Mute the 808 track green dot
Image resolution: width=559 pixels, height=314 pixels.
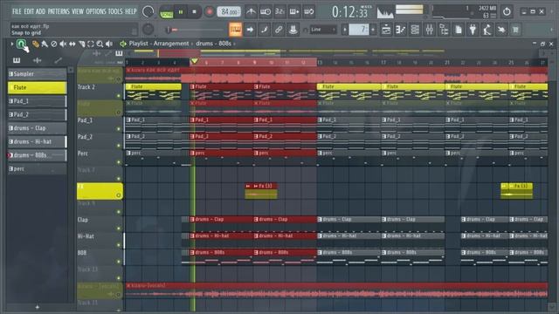[x=119, y=262]
